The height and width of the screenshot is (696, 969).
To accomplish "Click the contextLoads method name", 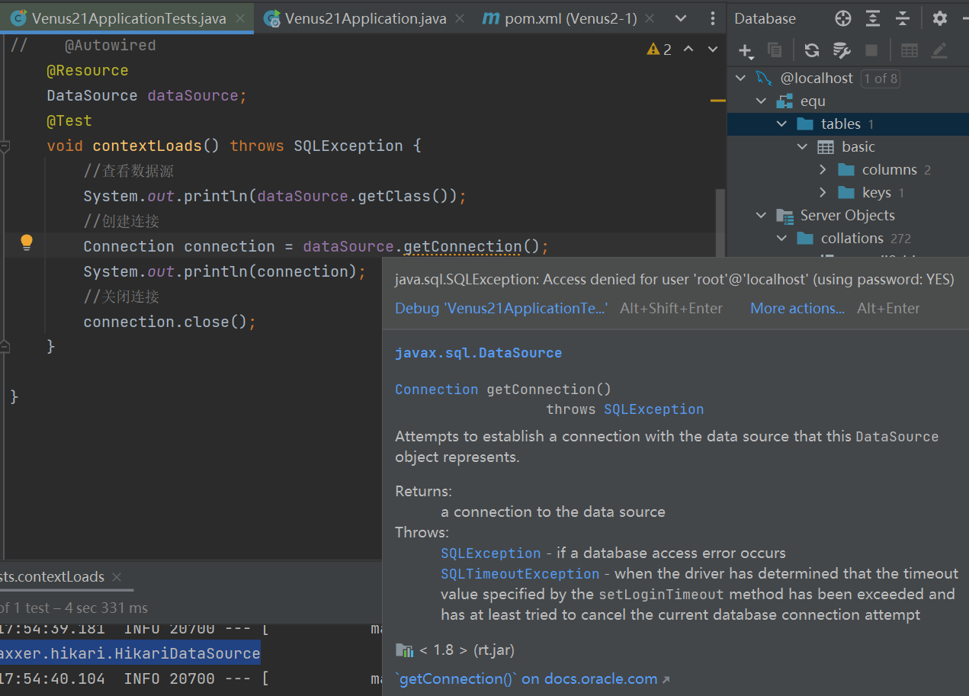I will (147, 146).
